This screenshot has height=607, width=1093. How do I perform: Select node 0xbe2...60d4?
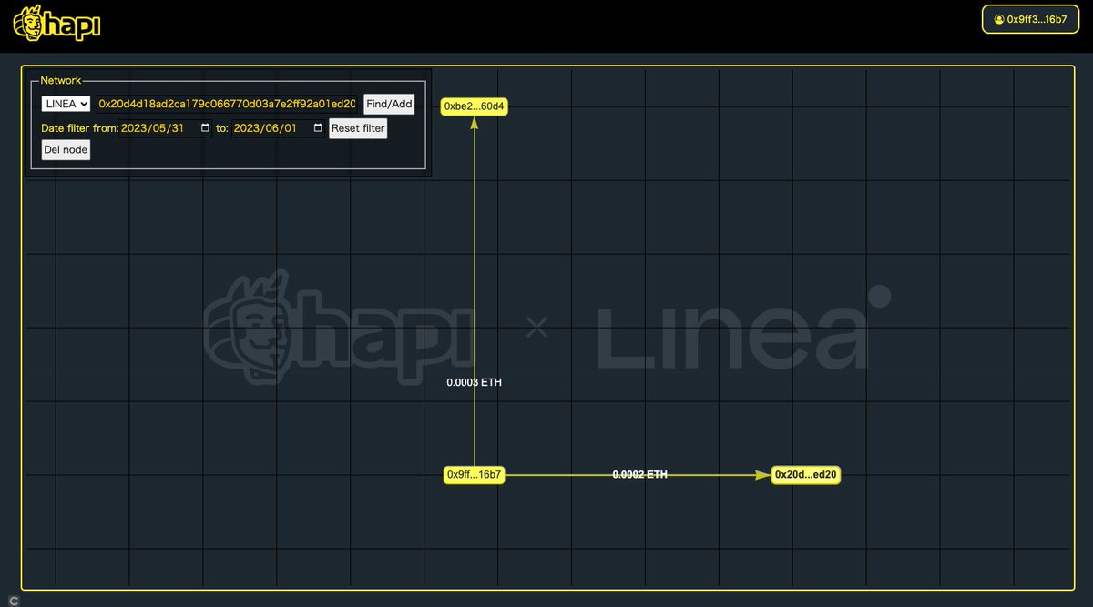(x=475, y=106)
